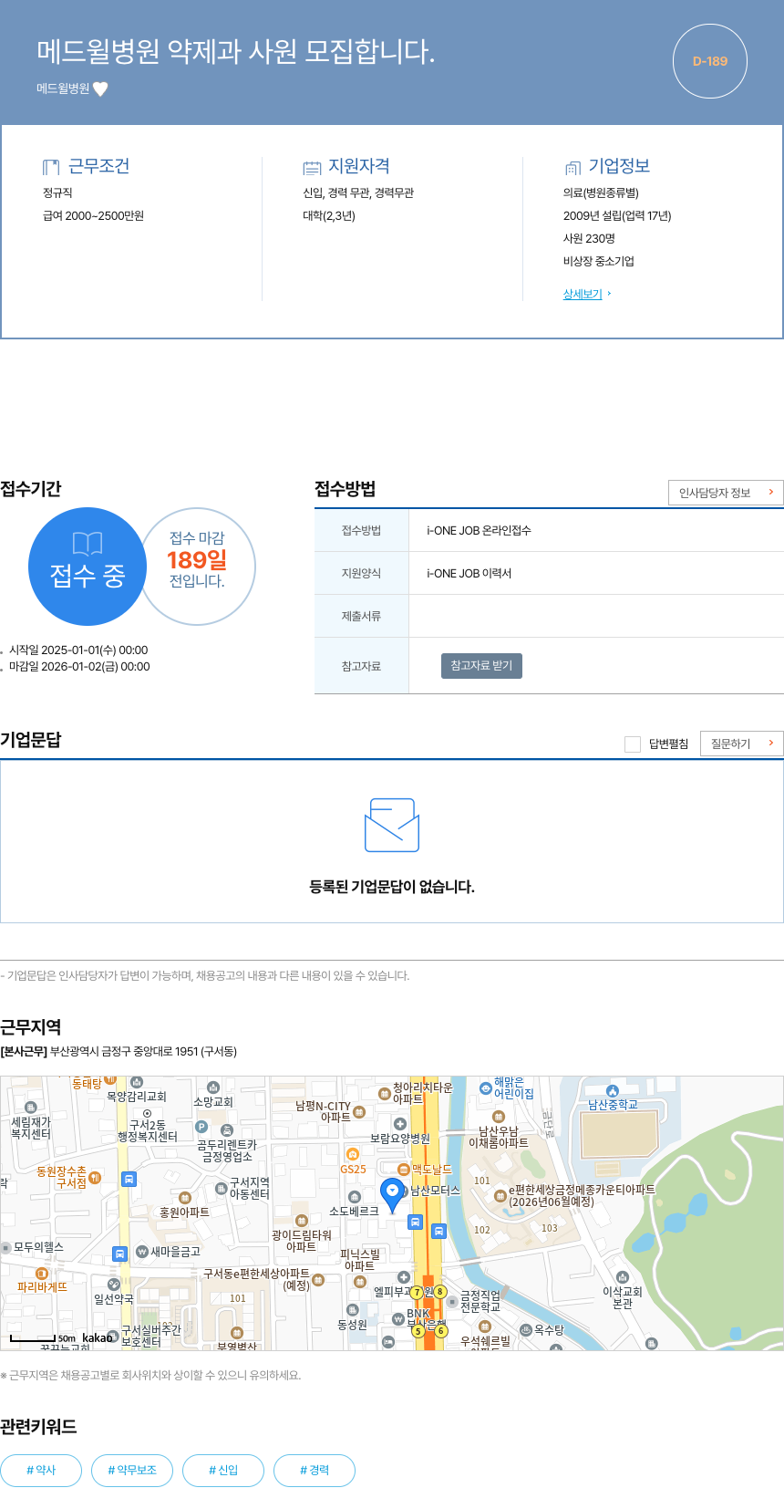
Task: Toggle the 답변펼침 checkbox
Action: (x=633, y=744)
